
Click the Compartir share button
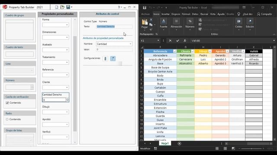264,14
